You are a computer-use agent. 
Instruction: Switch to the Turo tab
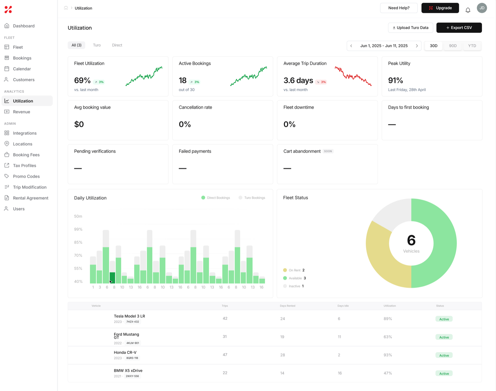(97, 45)
